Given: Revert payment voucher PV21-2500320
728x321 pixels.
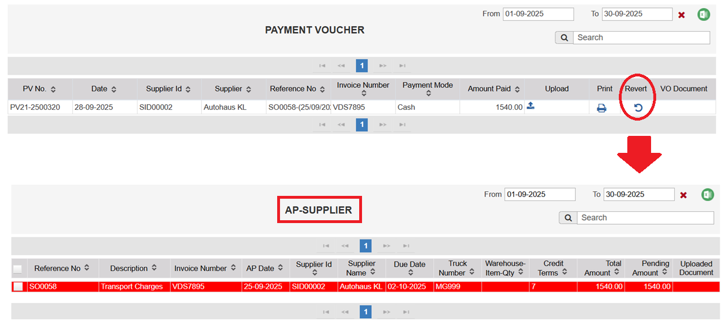Looking at the screenshot, I should point(638,108).
